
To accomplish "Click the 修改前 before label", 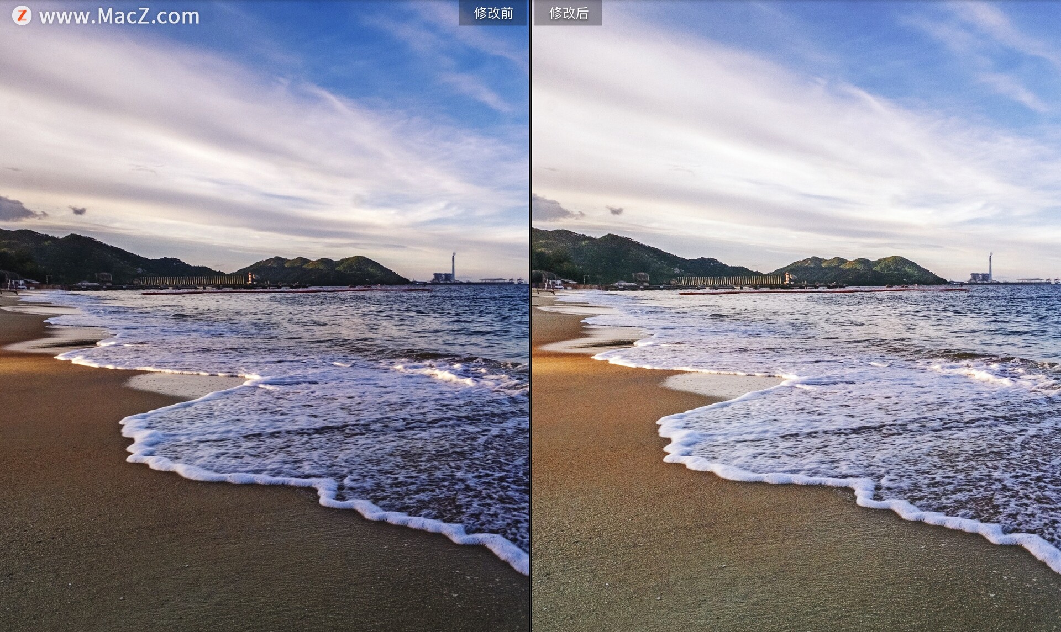I will (493, 13).
